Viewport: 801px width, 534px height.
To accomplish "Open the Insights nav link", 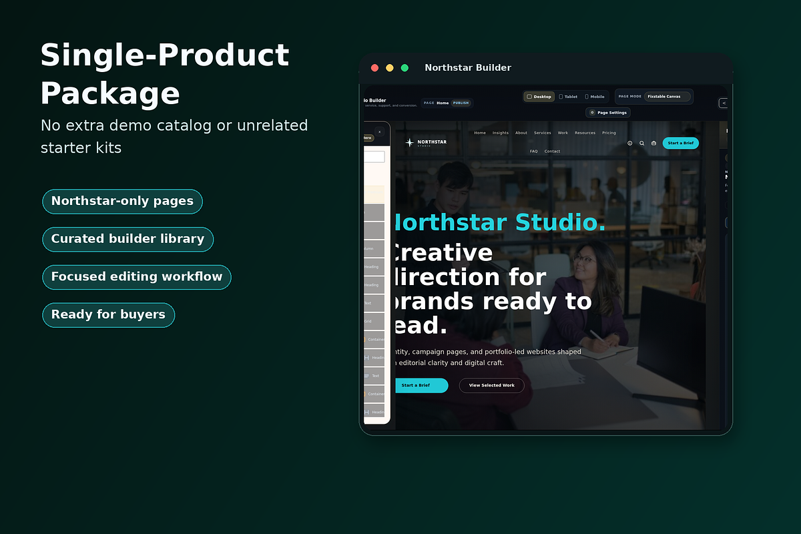I will (x=501, y=133).
